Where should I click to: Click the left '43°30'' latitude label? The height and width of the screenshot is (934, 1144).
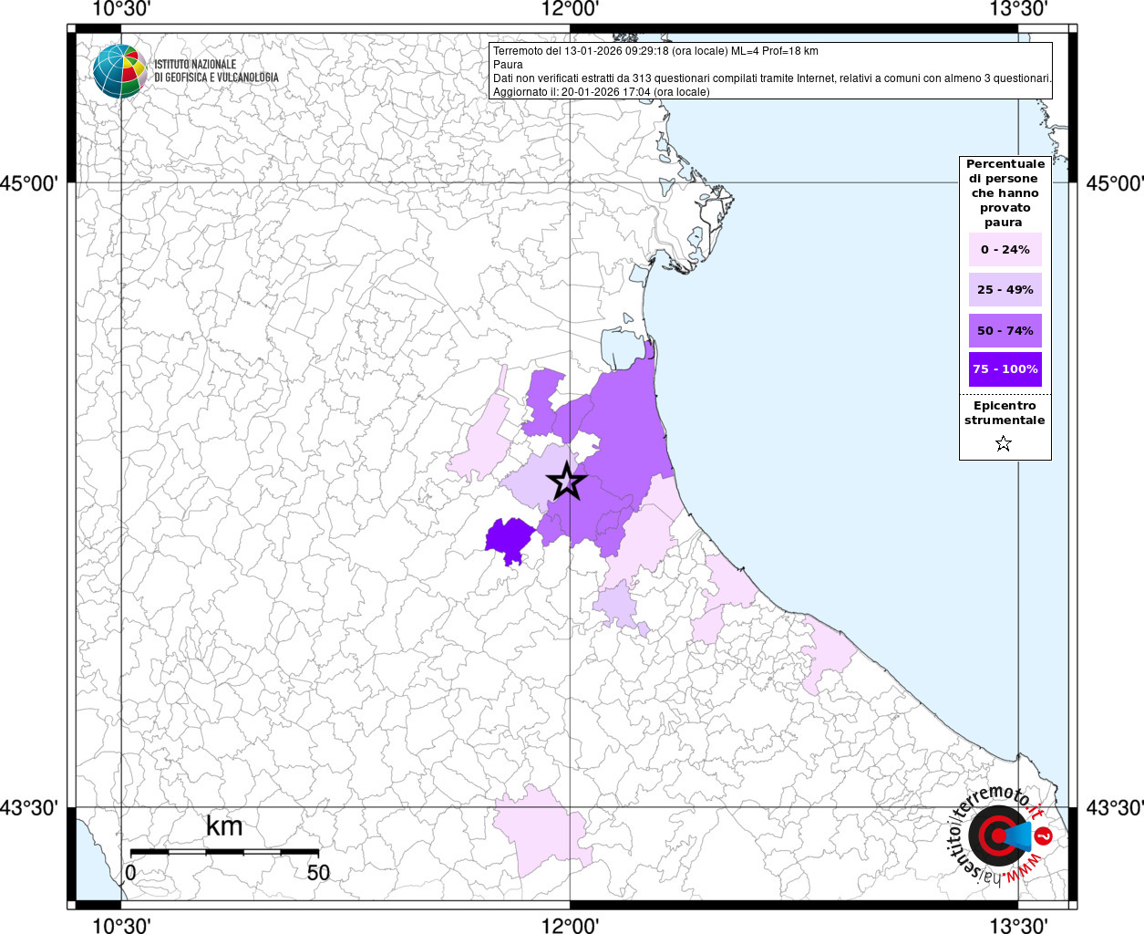30,808
